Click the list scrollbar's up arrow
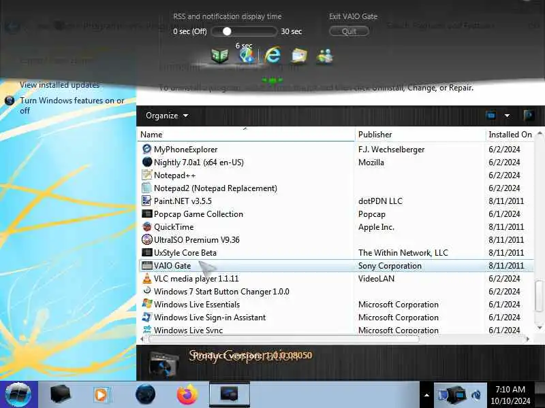Screen dimensions: 545x408 tap(539, 133)
